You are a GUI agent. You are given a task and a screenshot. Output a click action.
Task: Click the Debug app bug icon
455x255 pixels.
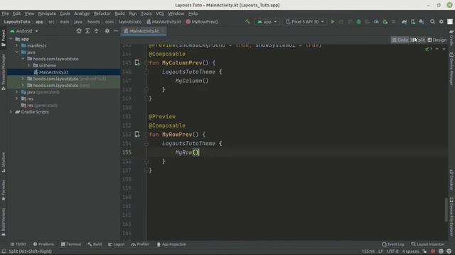[358, 22]
